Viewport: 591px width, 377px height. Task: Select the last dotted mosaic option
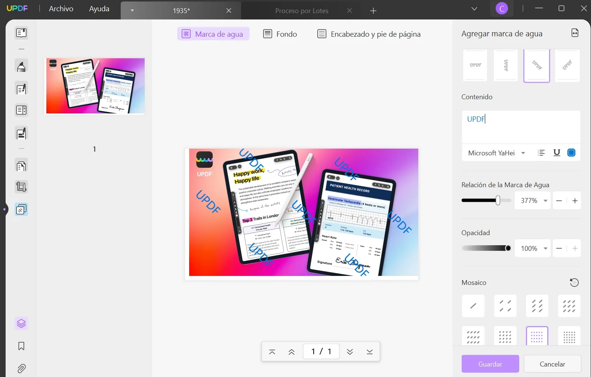click(569, 336)
